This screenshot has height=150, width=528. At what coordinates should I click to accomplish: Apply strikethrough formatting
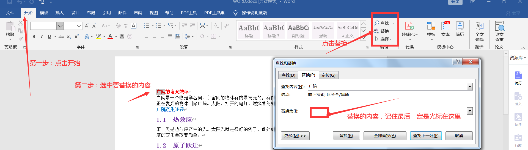[61, 36]
